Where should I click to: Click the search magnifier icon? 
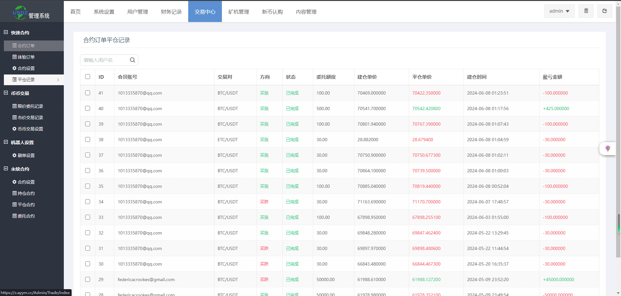pos(132,60)
